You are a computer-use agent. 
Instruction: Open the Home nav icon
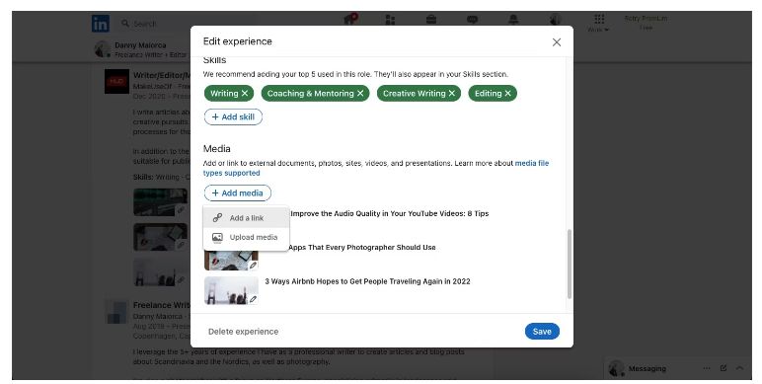tap(350, 19)
